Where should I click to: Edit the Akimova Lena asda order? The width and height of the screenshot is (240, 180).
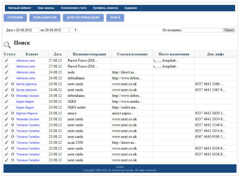6,72
